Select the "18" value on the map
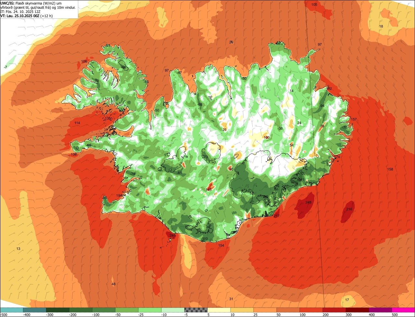Screen dimensions: 415x317 tap(381, 26)
